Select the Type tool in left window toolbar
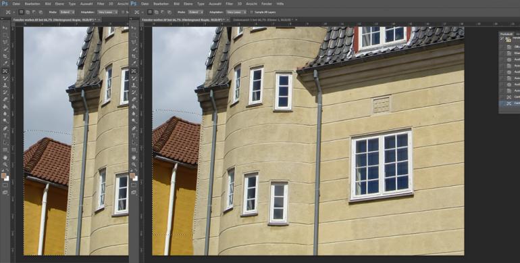 click(5, 135)
